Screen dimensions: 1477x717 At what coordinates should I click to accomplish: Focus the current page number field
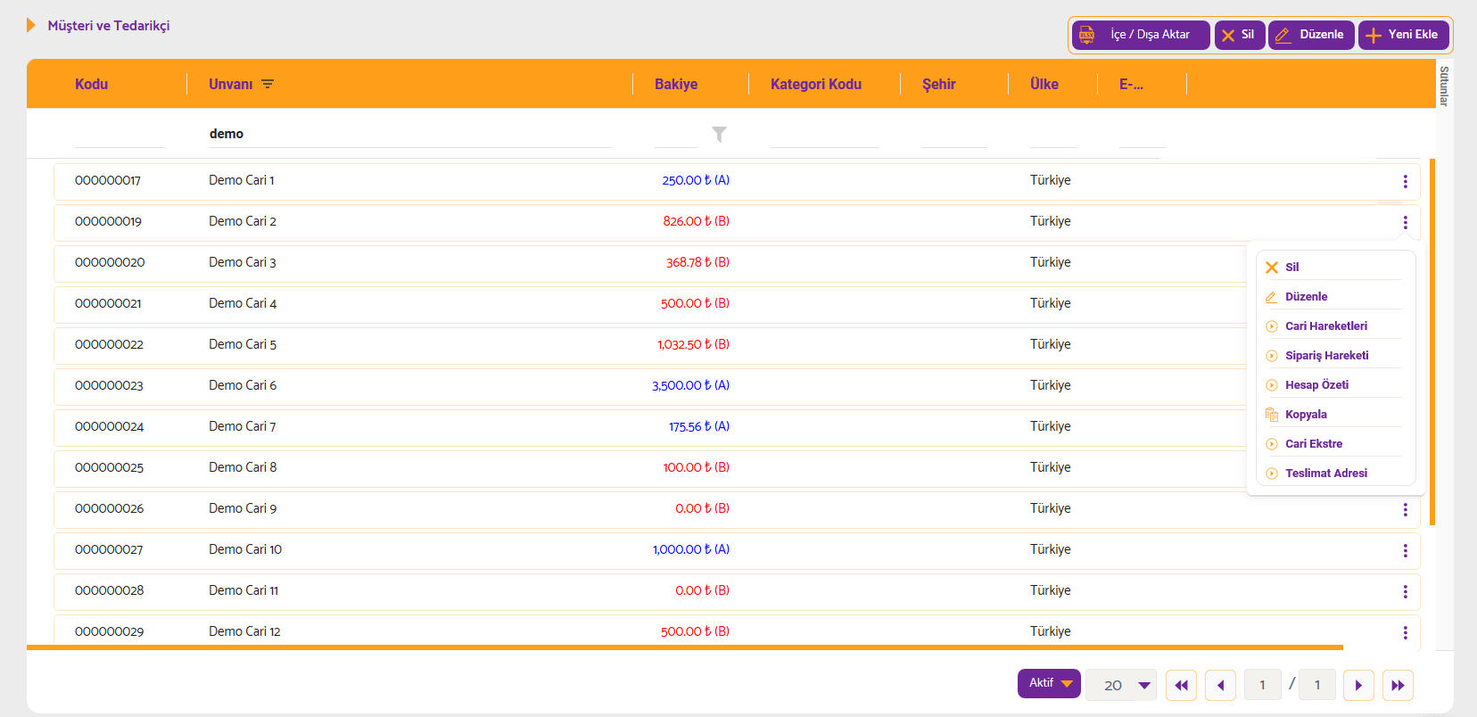[1262, 685]
